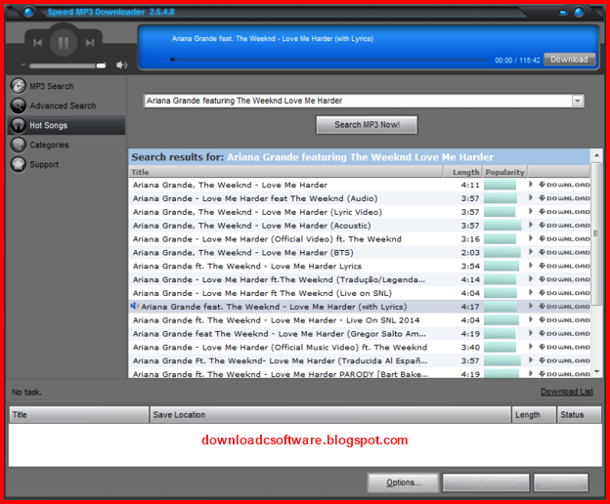Play the (Audio) version track

point(531,198)
